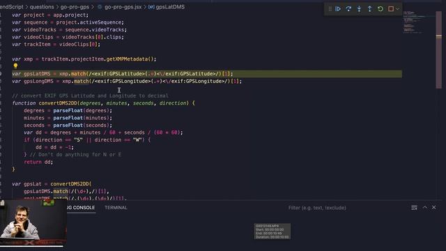Image resolution: width=446 pixels, height=251 pixels.
Task: Click the debug Step Over icon
Action: click(348, 9)
